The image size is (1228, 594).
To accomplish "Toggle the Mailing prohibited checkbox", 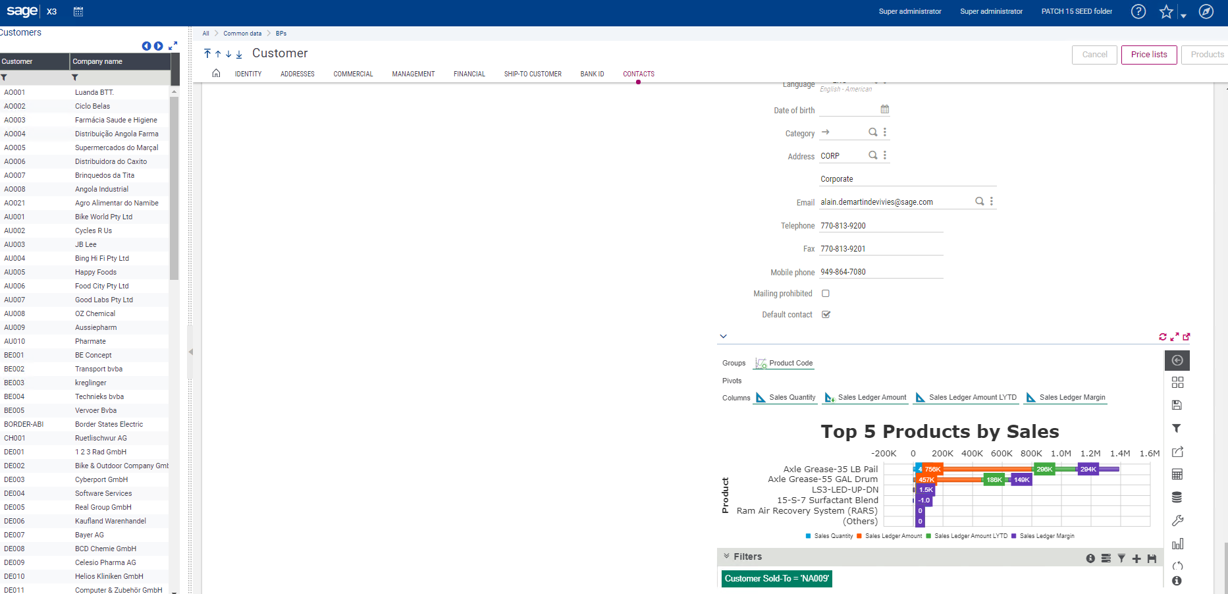I will (826, 294).
